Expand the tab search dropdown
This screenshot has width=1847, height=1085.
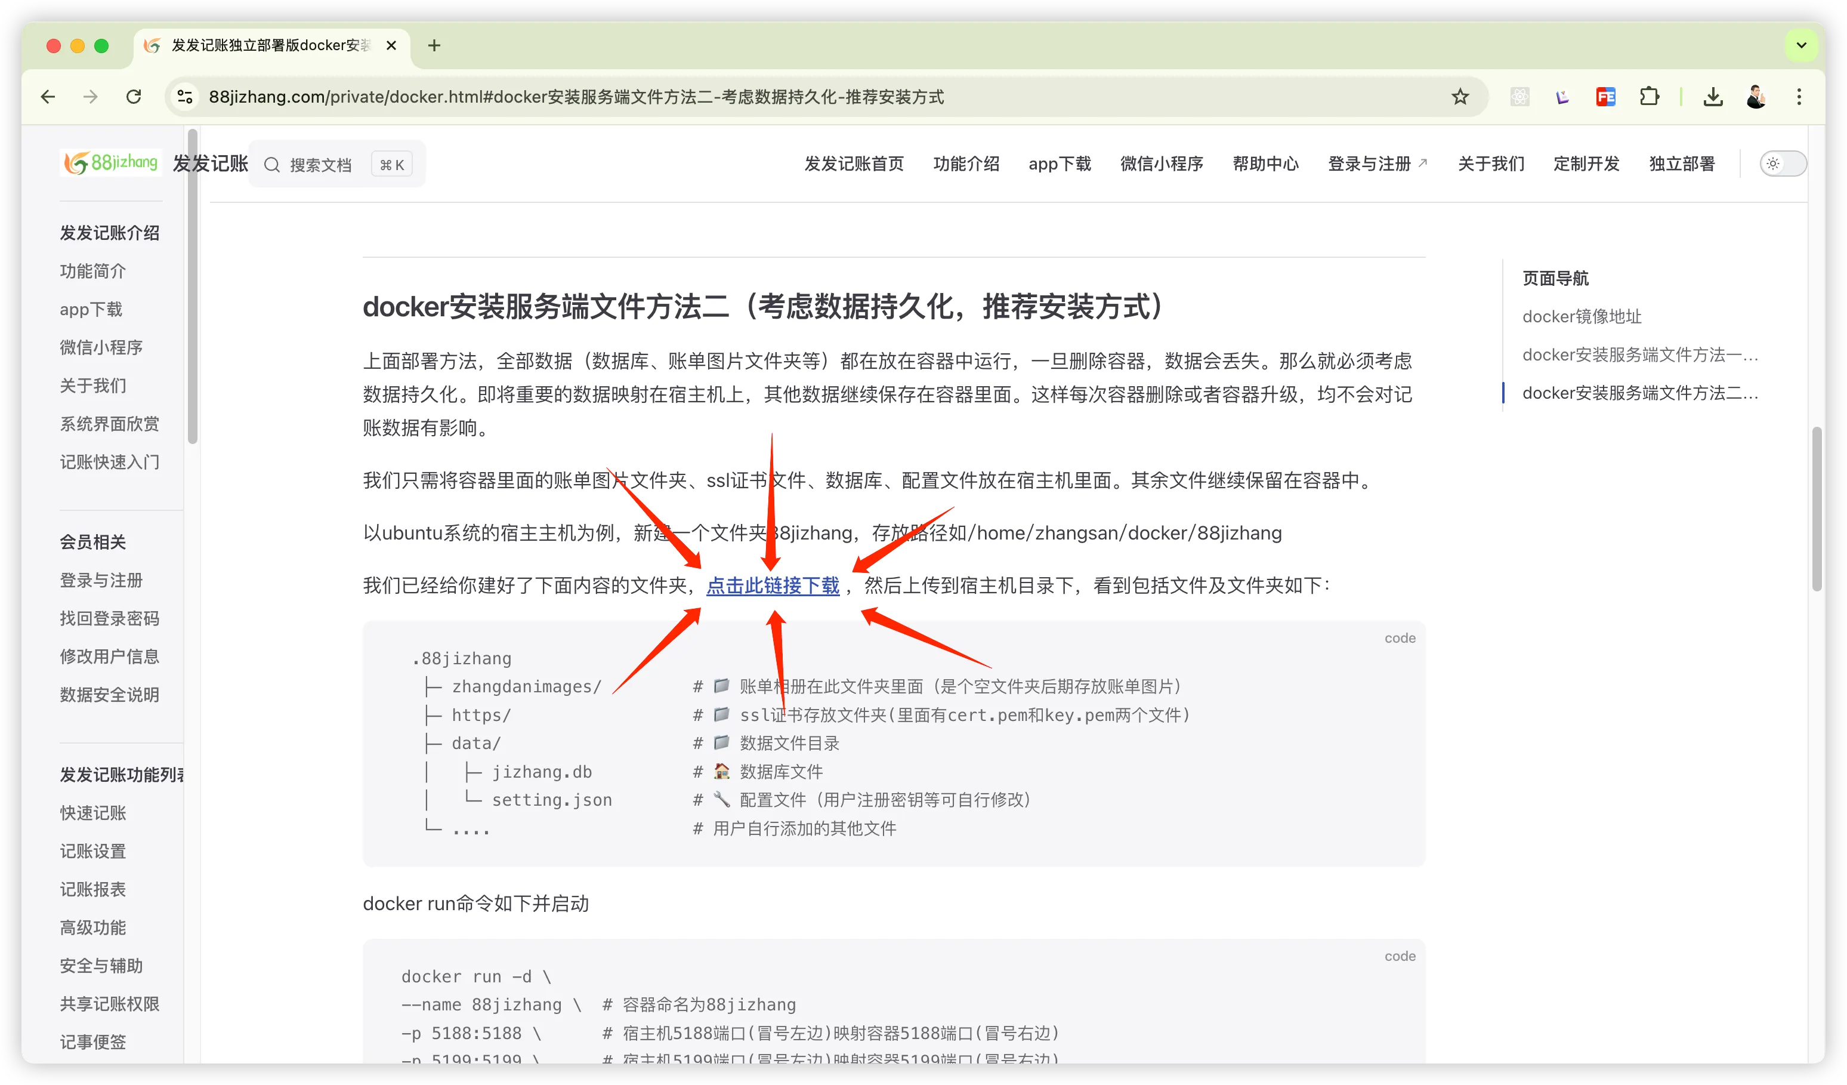[x=1802, y=45]
